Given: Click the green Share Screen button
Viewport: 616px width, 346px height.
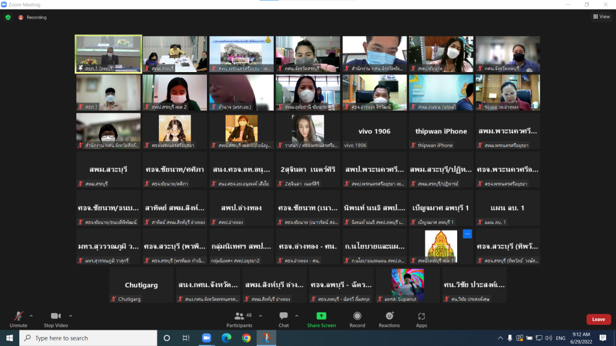Looking at the screenshot, I should point(321,320).
